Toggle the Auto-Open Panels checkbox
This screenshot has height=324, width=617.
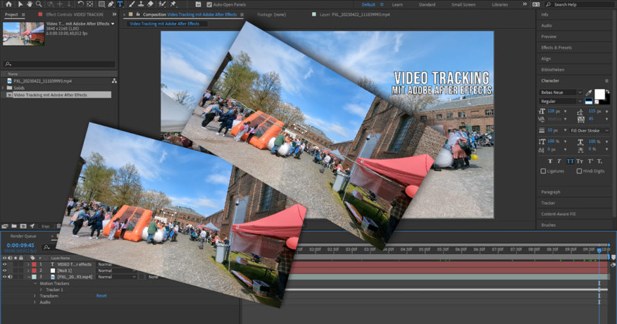coord(209,5)
